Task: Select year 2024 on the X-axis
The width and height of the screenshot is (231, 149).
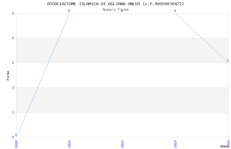Action: pyautogui.click(x=228, y=144)
